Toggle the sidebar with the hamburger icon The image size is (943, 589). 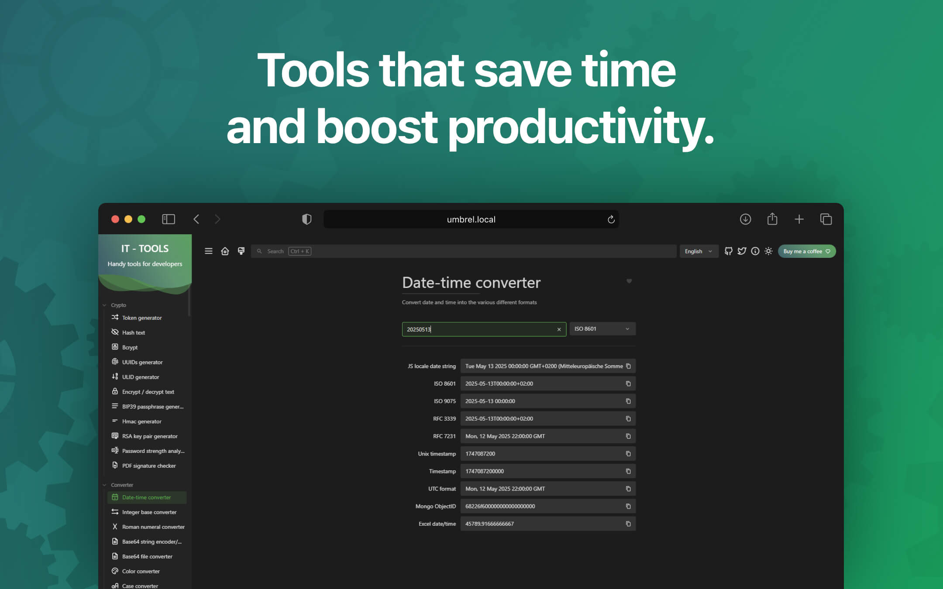coord(208,251)
